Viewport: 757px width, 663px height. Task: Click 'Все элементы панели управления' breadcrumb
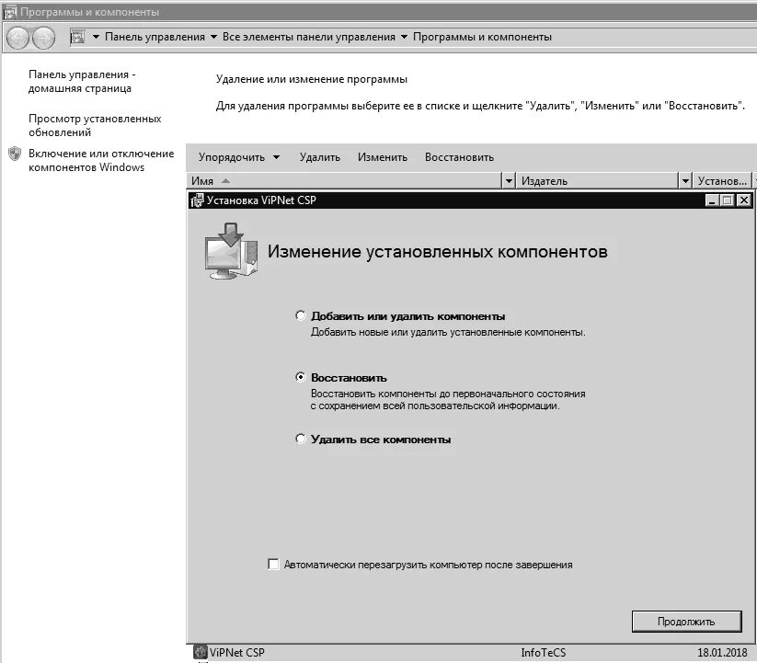point(308,37)
